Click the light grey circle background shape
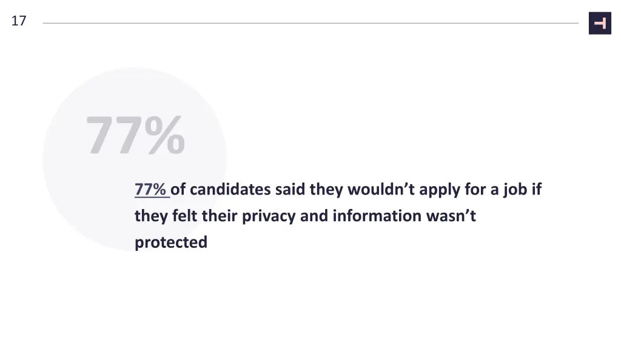This screenshot has height=349, width=621. pos(135,159)
